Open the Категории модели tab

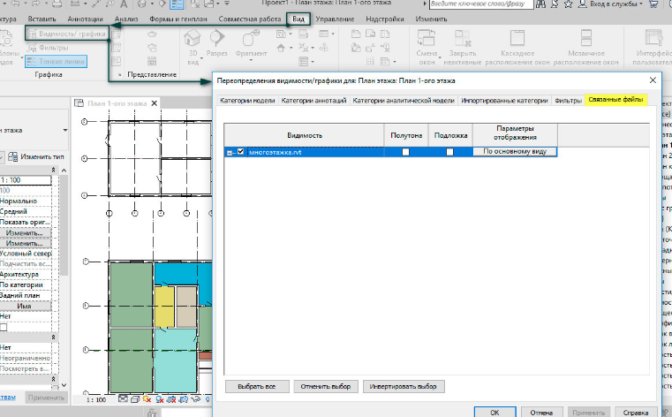click(x=247, y=101)
